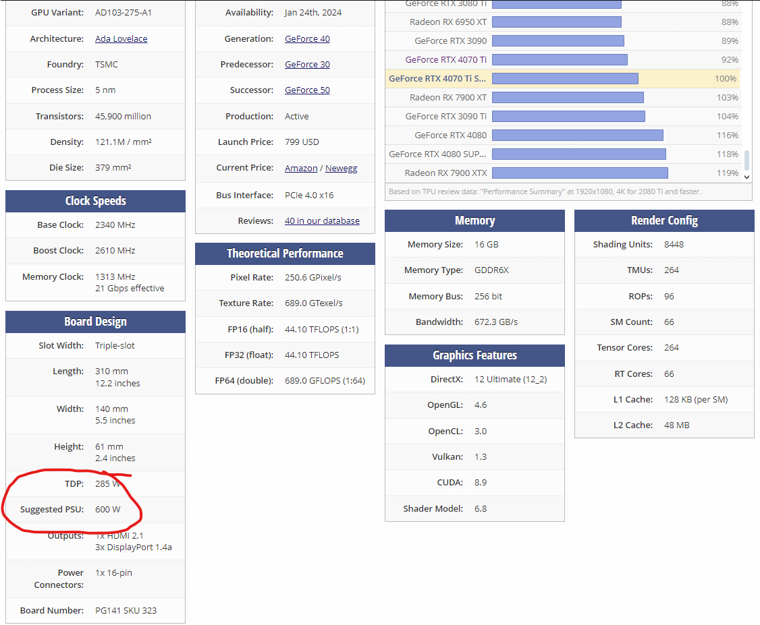Click the outputs value 3x DisplayPort 1.4a
Viewport: 760px width, 625px height.
(134, 547)
